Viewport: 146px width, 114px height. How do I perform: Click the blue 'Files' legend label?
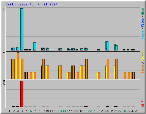pos(143,23)
